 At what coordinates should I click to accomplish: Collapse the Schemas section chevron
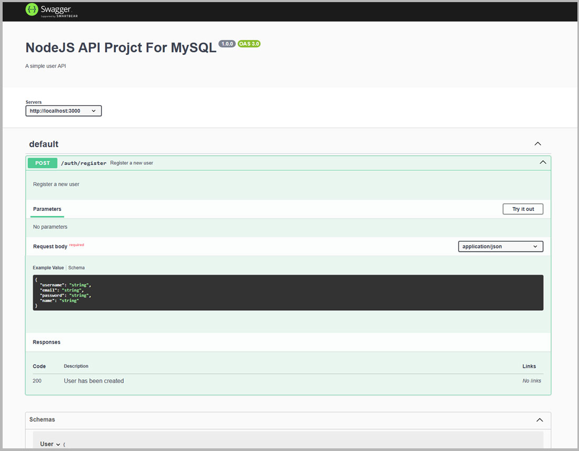539,420
